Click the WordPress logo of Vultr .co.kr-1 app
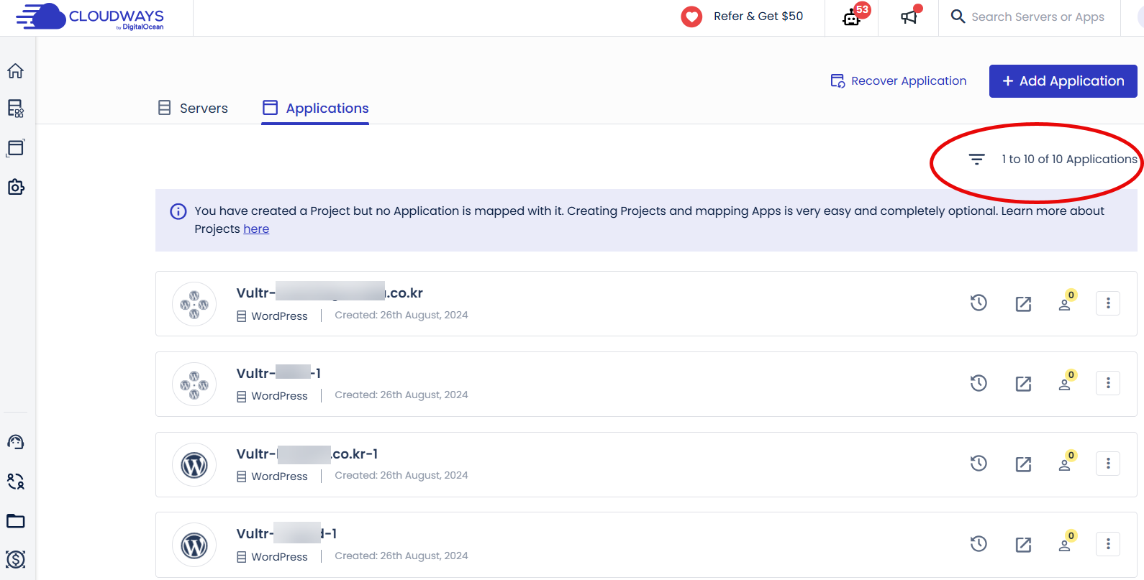The height and width of the screenshot is (580, 1144). (x=194, y=465)
